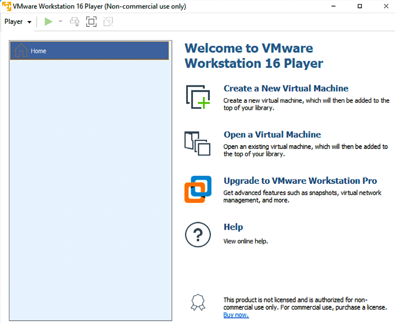Minimize the VMware Player window
The image size is (395, 325).
(333, 6)
